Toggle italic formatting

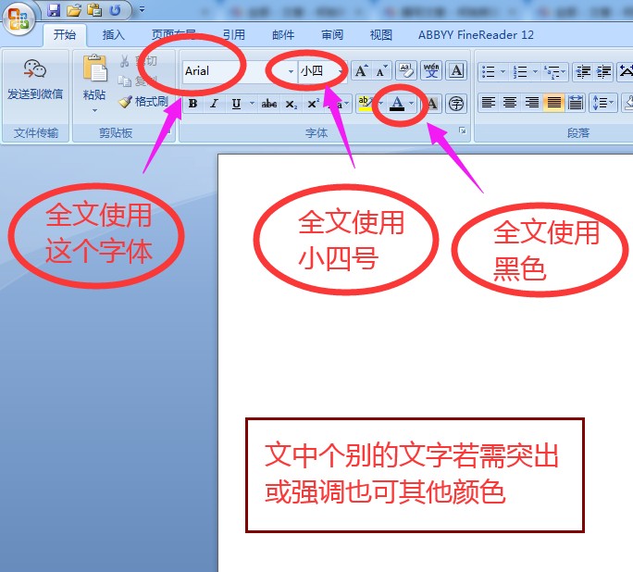pos(214,104)
